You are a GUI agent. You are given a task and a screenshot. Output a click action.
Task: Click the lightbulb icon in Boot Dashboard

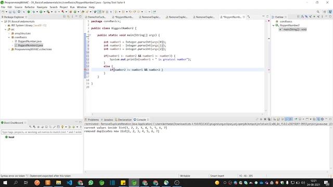click(62, 127)
